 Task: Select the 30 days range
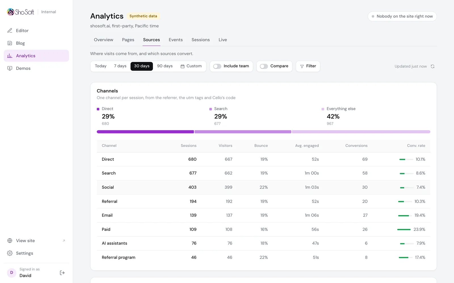(x=142, y=66)
